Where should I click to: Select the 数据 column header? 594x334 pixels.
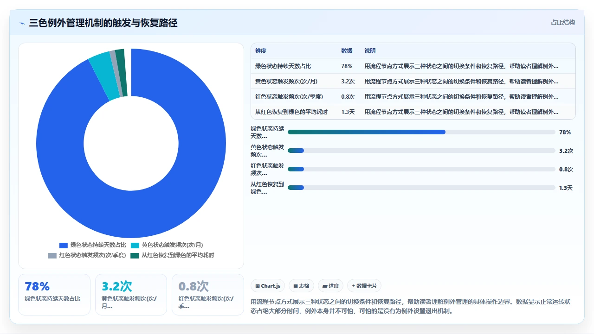[347, 51]
